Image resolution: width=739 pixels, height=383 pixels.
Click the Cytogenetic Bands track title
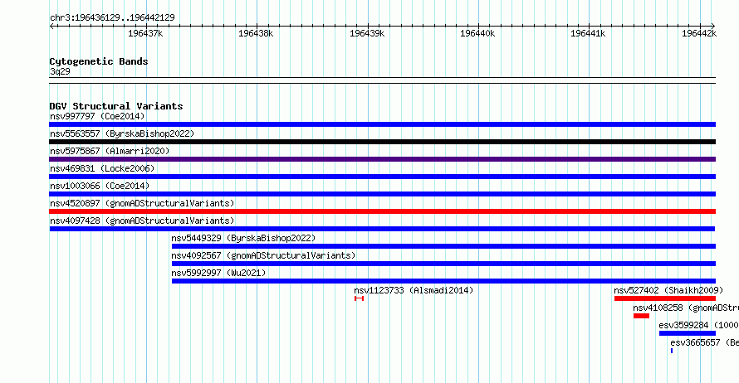pos(99,61)
